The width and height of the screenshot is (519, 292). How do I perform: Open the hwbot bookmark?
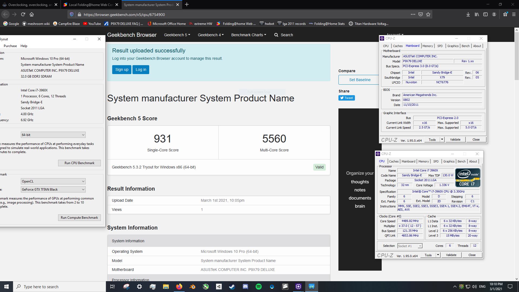tap(267, 24)
